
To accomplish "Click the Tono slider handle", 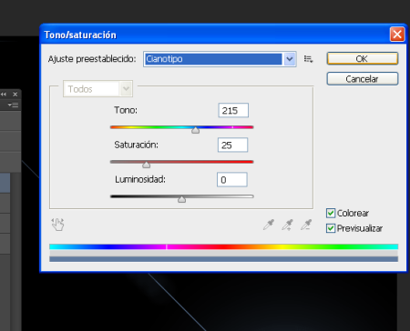I will 196,130.
